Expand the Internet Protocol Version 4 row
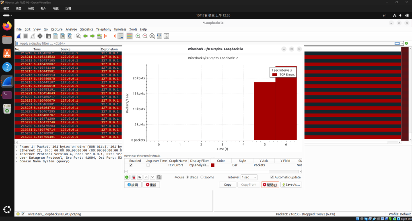 click(17, 154)
